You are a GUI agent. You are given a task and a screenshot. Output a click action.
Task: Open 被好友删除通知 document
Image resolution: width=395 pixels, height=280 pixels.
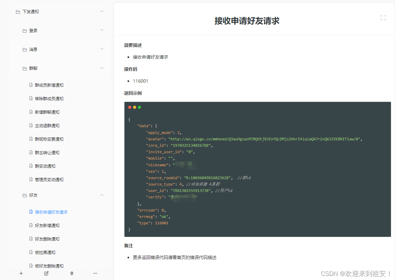pyautogui.click(x=49, y=266)
